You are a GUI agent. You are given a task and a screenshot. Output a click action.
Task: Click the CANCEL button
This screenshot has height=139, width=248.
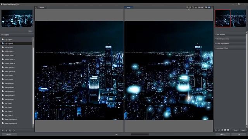223,135
